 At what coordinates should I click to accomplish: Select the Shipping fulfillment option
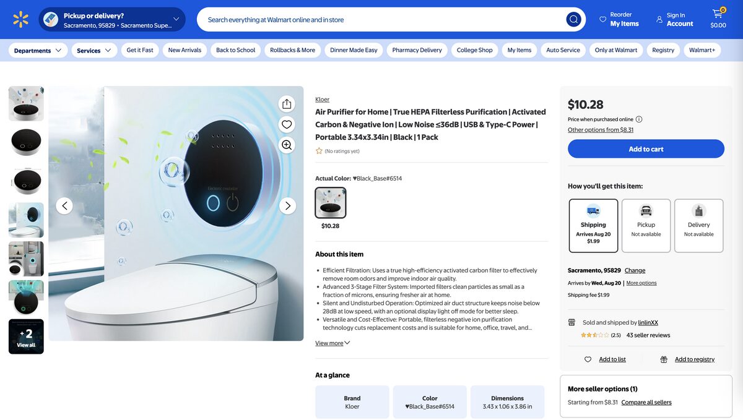point(593,226)
